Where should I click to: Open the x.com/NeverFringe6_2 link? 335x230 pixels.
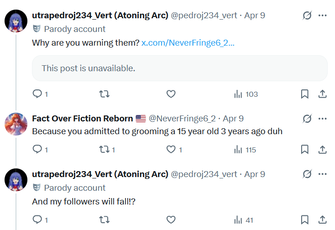[x=188, y=43]
